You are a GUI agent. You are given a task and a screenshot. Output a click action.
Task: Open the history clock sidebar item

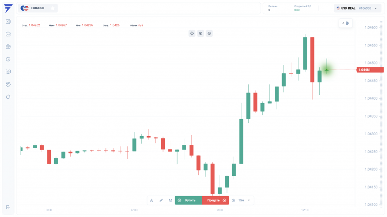[8, 59]
